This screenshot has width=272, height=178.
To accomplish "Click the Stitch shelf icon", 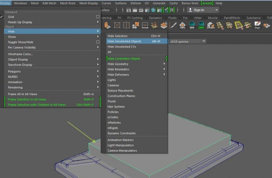I will pos(145,25).
